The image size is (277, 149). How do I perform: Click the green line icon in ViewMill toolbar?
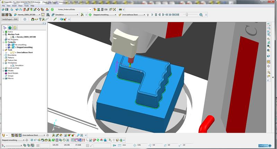(x=55, y=19)
